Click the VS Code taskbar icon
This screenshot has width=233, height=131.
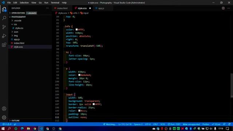pos(41,128)
